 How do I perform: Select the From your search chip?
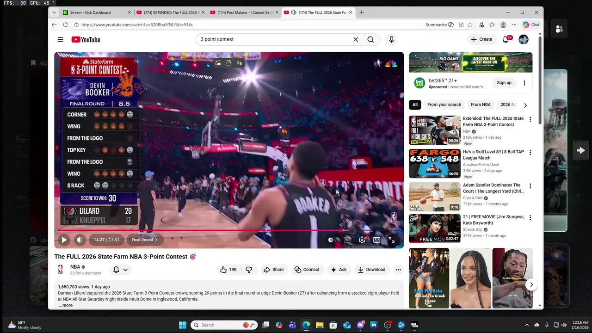444,105
